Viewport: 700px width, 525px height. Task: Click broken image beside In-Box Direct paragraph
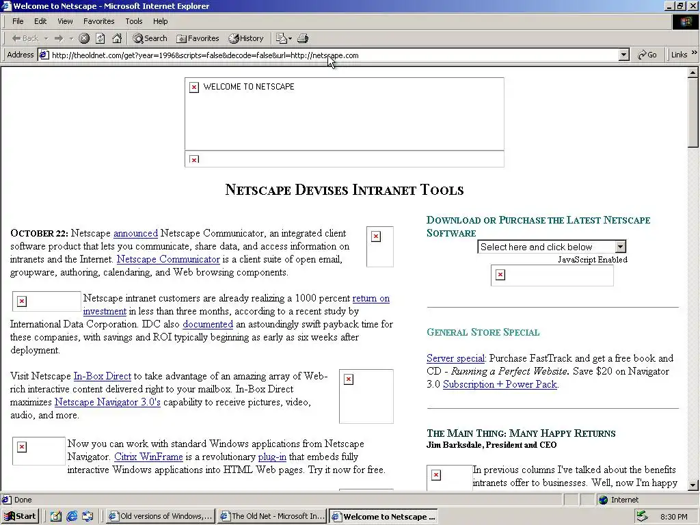[366, 396]
